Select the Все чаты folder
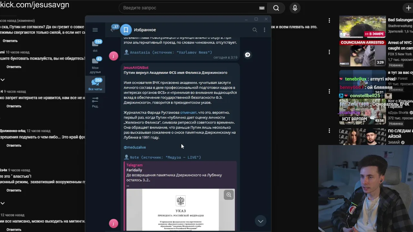The image size is (413, 232). [95, 84]
